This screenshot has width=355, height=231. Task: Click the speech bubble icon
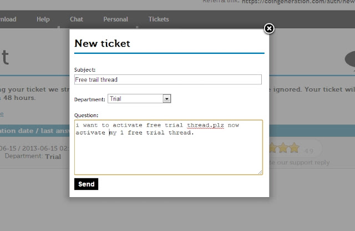coord(349,58)
